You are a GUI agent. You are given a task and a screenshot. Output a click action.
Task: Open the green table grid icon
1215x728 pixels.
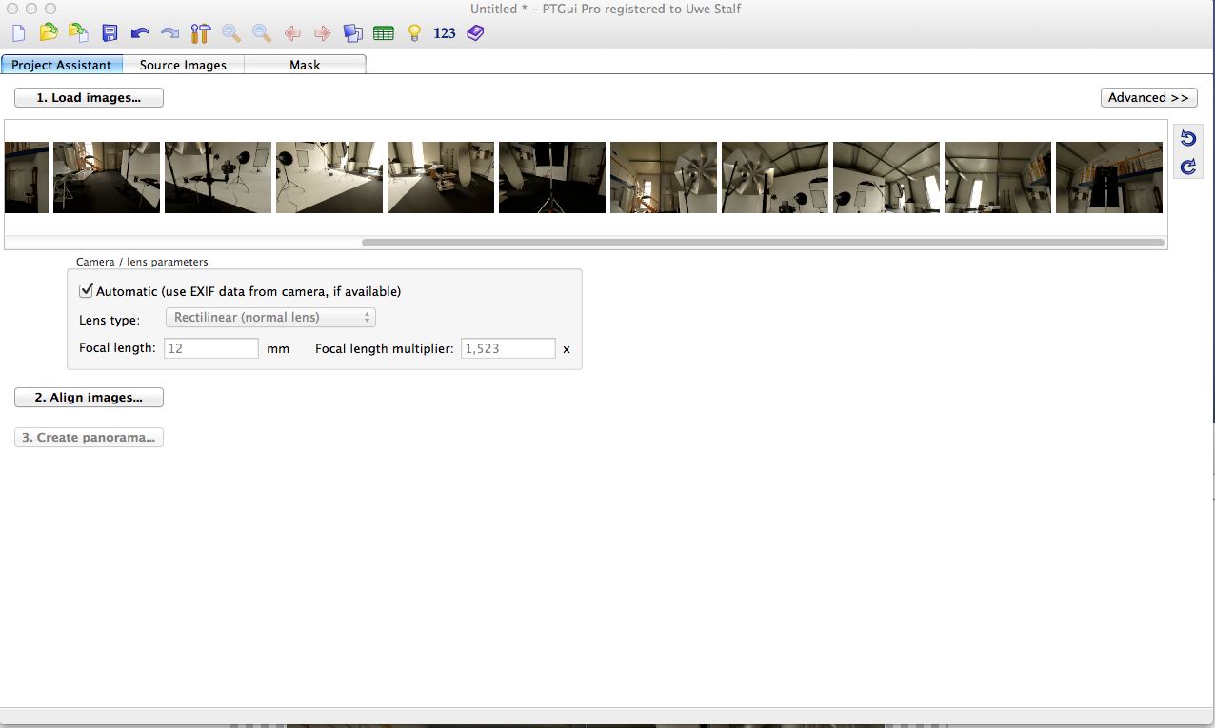coord(384,33)
